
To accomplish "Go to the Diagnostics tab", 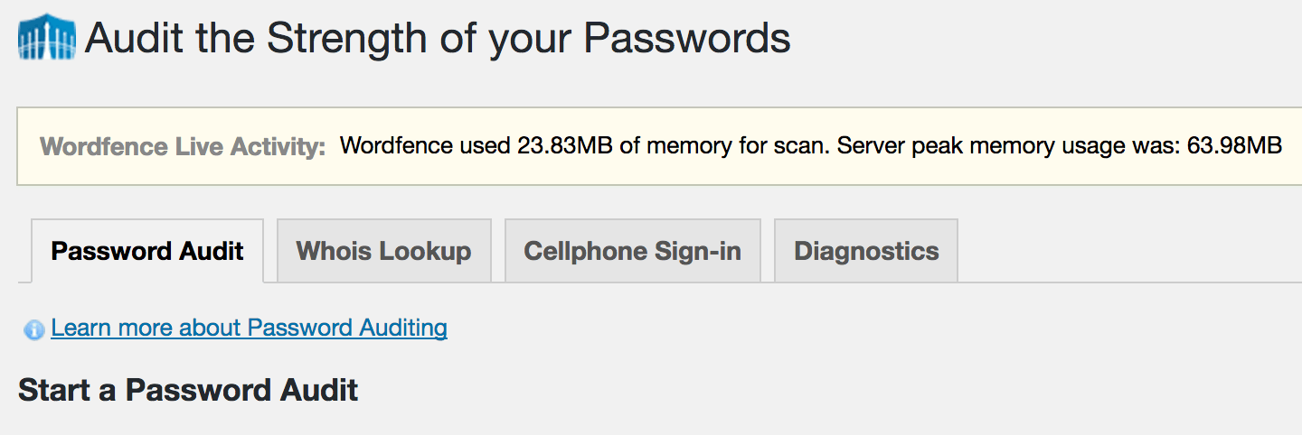I will pyautogui.click(x=866, y=251).
